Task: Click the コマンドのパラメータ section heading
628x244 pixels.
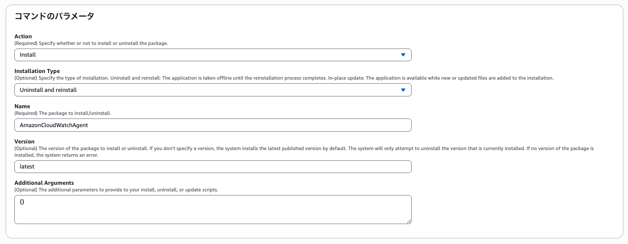Action: [54, 16]
